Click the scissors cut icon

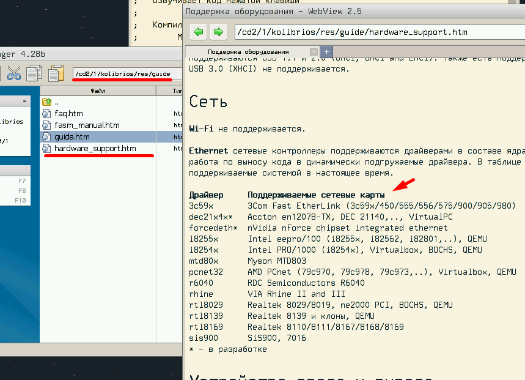tap(13, 74)
